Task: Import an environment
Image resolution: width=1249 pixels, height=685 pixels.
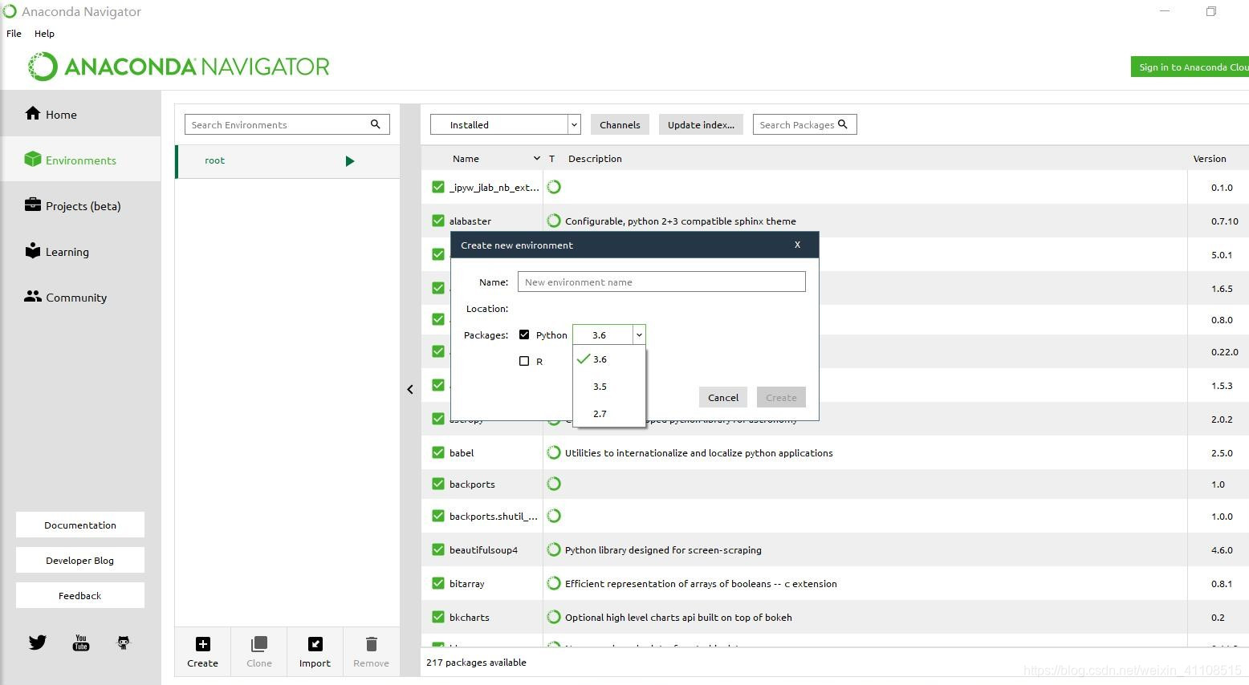Action: click(315, 651)
